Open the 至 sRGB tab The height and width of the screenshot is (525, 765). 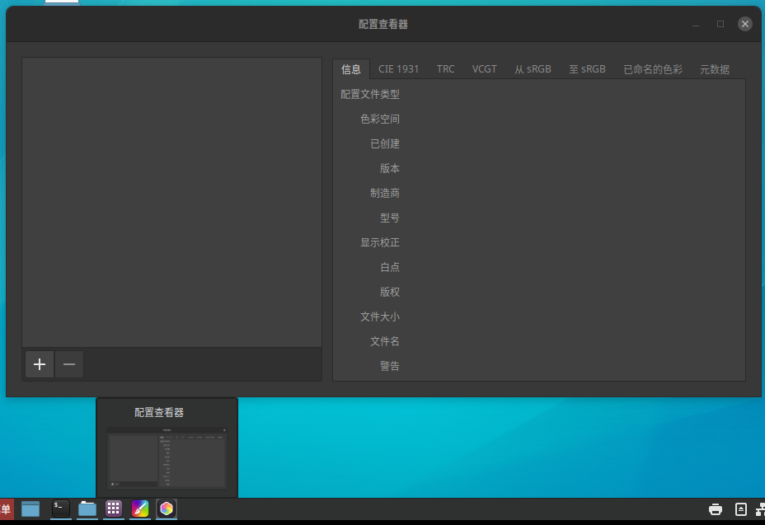(587, 69)
